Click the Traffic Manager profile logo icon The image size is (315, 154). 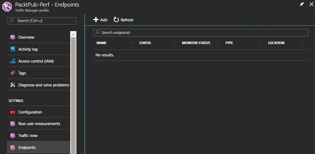7,7
